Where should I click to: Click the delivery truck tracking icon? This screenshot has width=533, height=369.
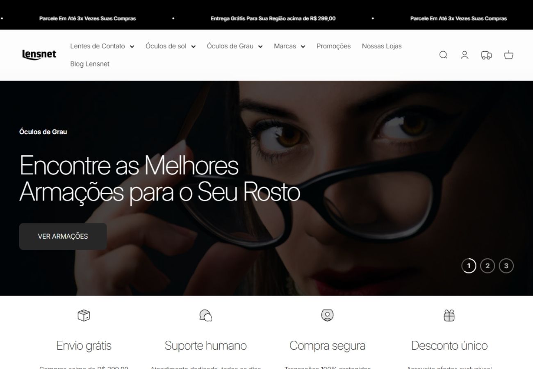487,55
